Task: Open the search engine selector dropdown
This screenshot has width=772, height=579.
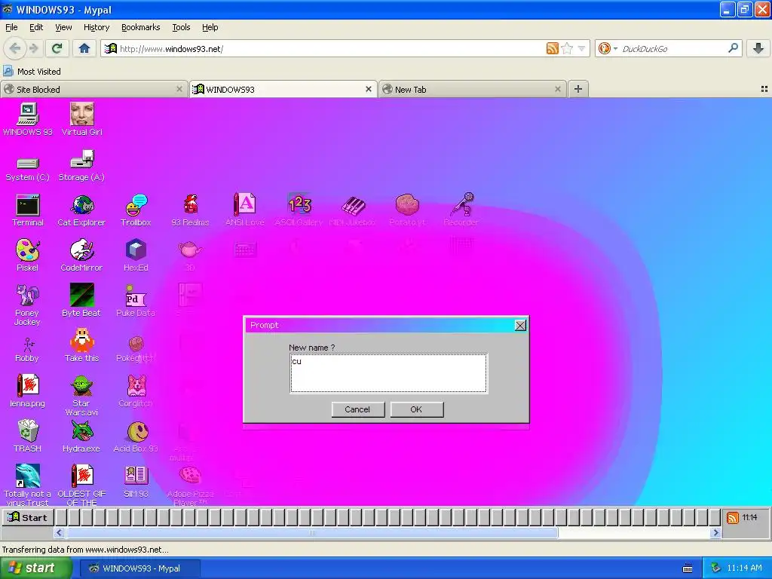Action: 607,48
